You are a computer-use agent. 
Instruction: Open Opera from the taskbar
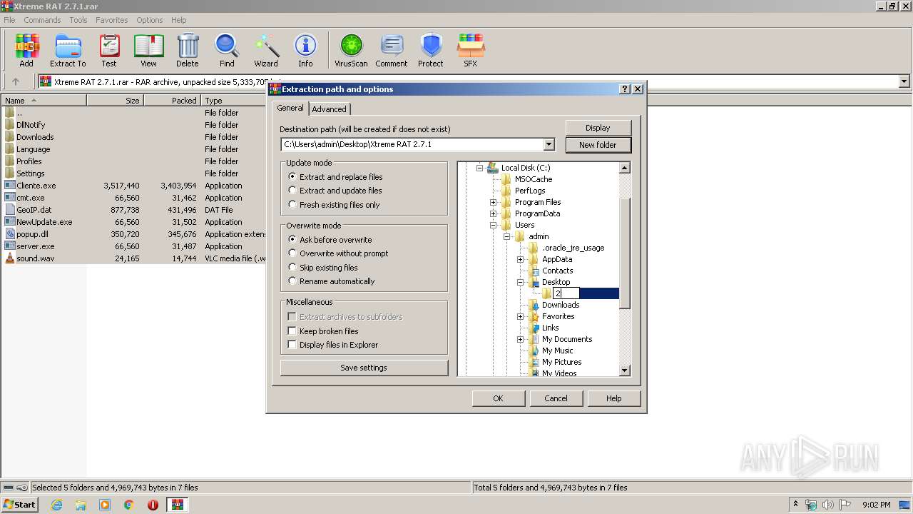coord(153,505)
